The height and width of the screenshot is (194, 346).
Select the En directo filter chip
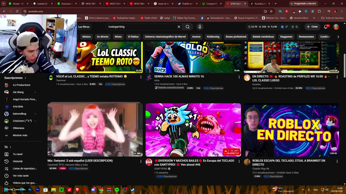click(x=103, y=37)
